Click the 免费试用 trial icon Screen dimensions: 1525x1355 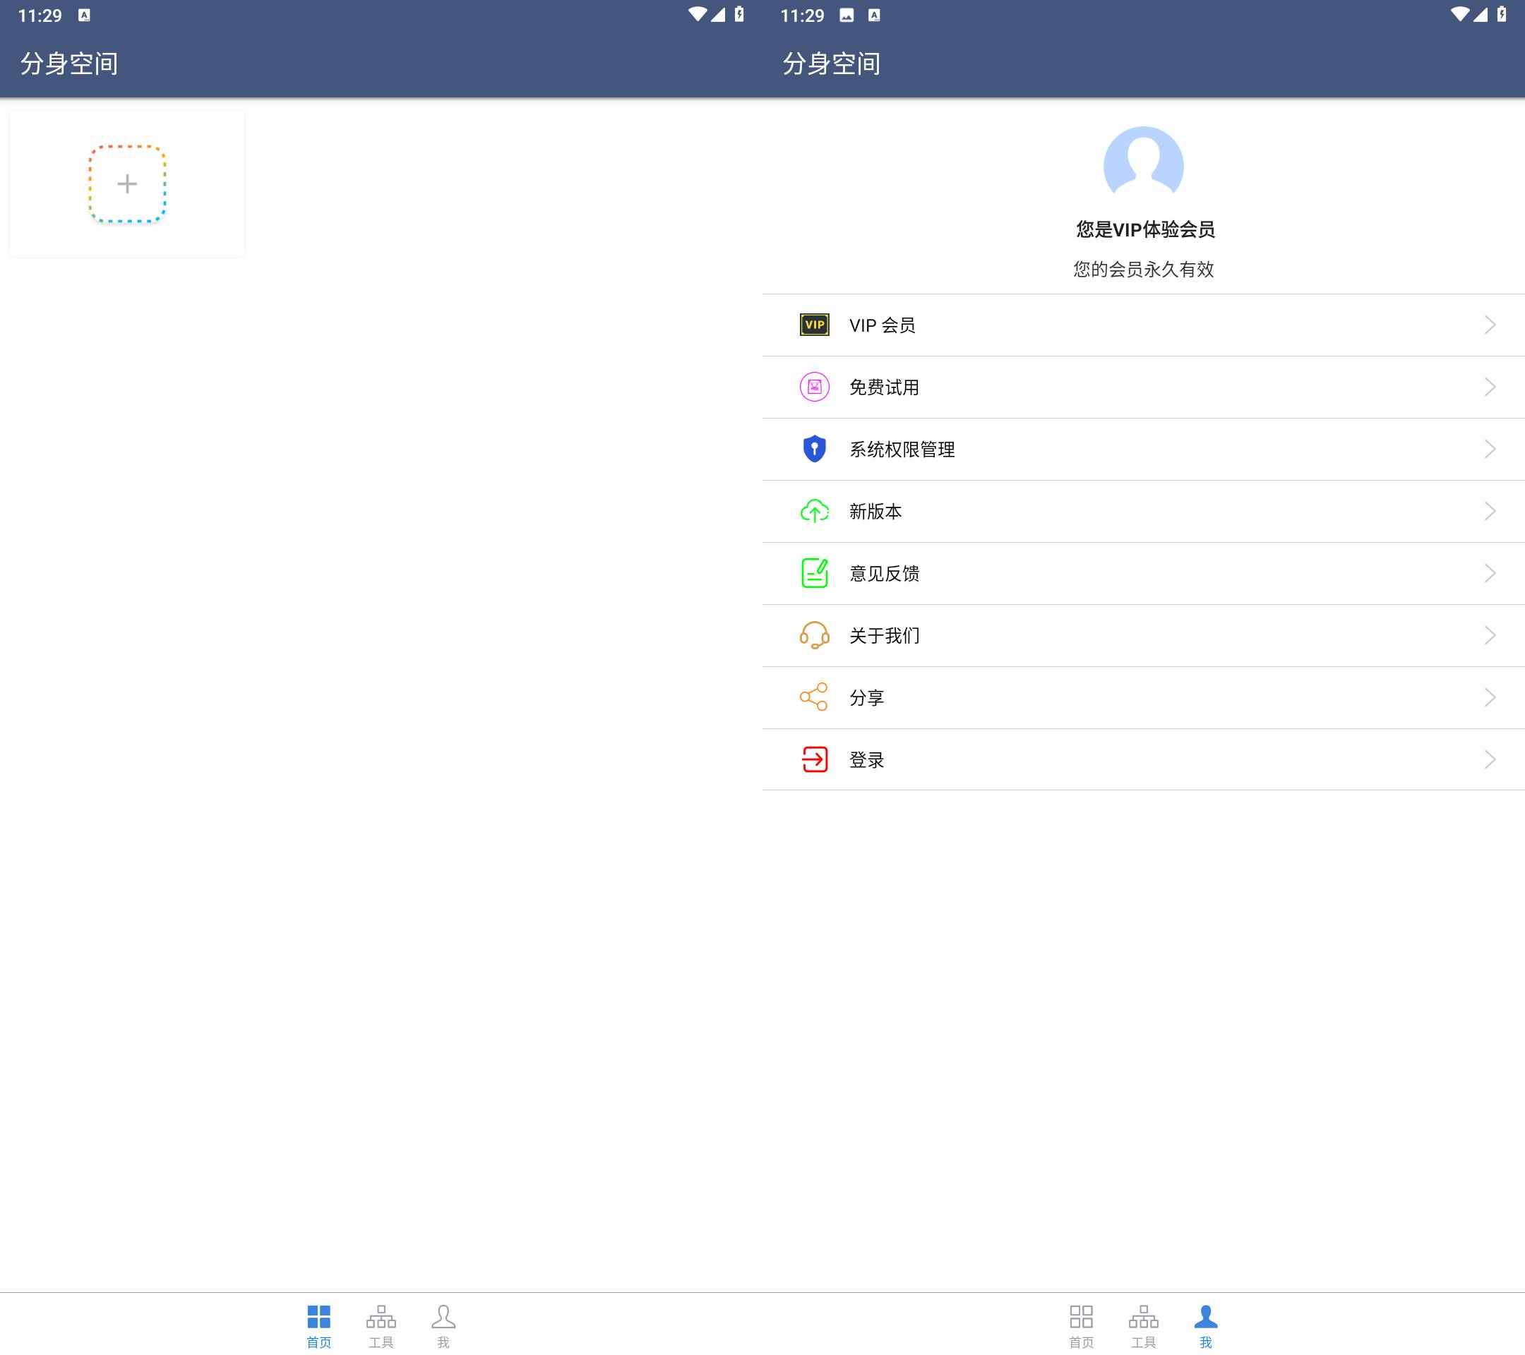814,387
